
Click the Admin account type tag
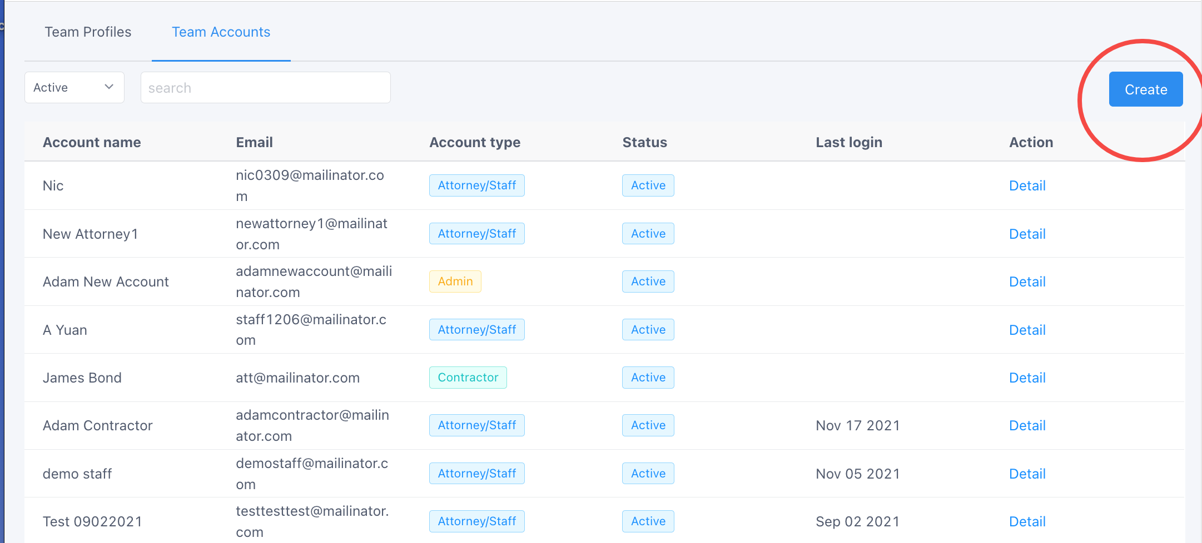click(455, 281)
